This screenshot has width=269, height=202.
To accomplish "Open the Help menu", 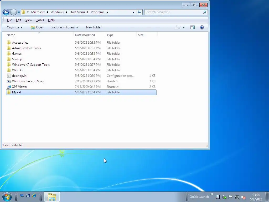I will [x=51, y=20].
